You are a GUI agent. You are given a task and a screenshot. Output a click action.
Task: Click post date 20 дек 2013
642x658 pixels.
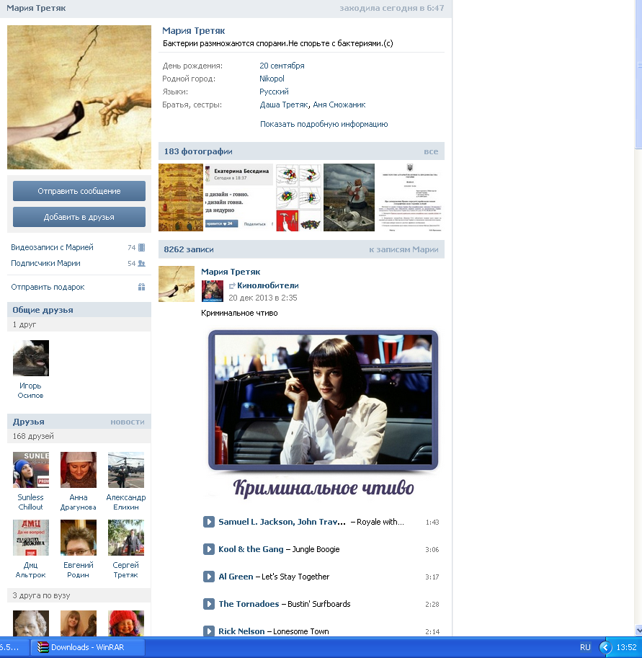pyautogui.click(x=263, y=298)
